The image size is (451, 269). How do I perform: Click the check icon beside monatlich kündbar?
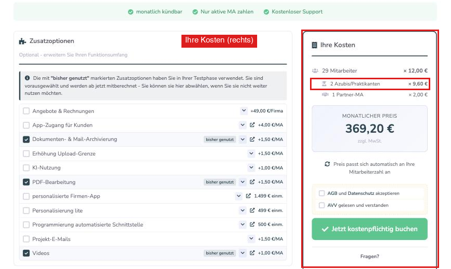point(131,12)
